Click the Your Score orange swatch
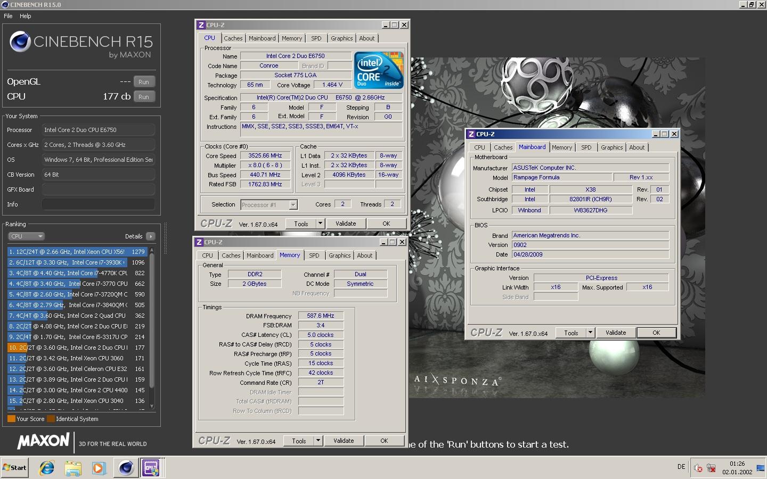 tap(11, 419)
